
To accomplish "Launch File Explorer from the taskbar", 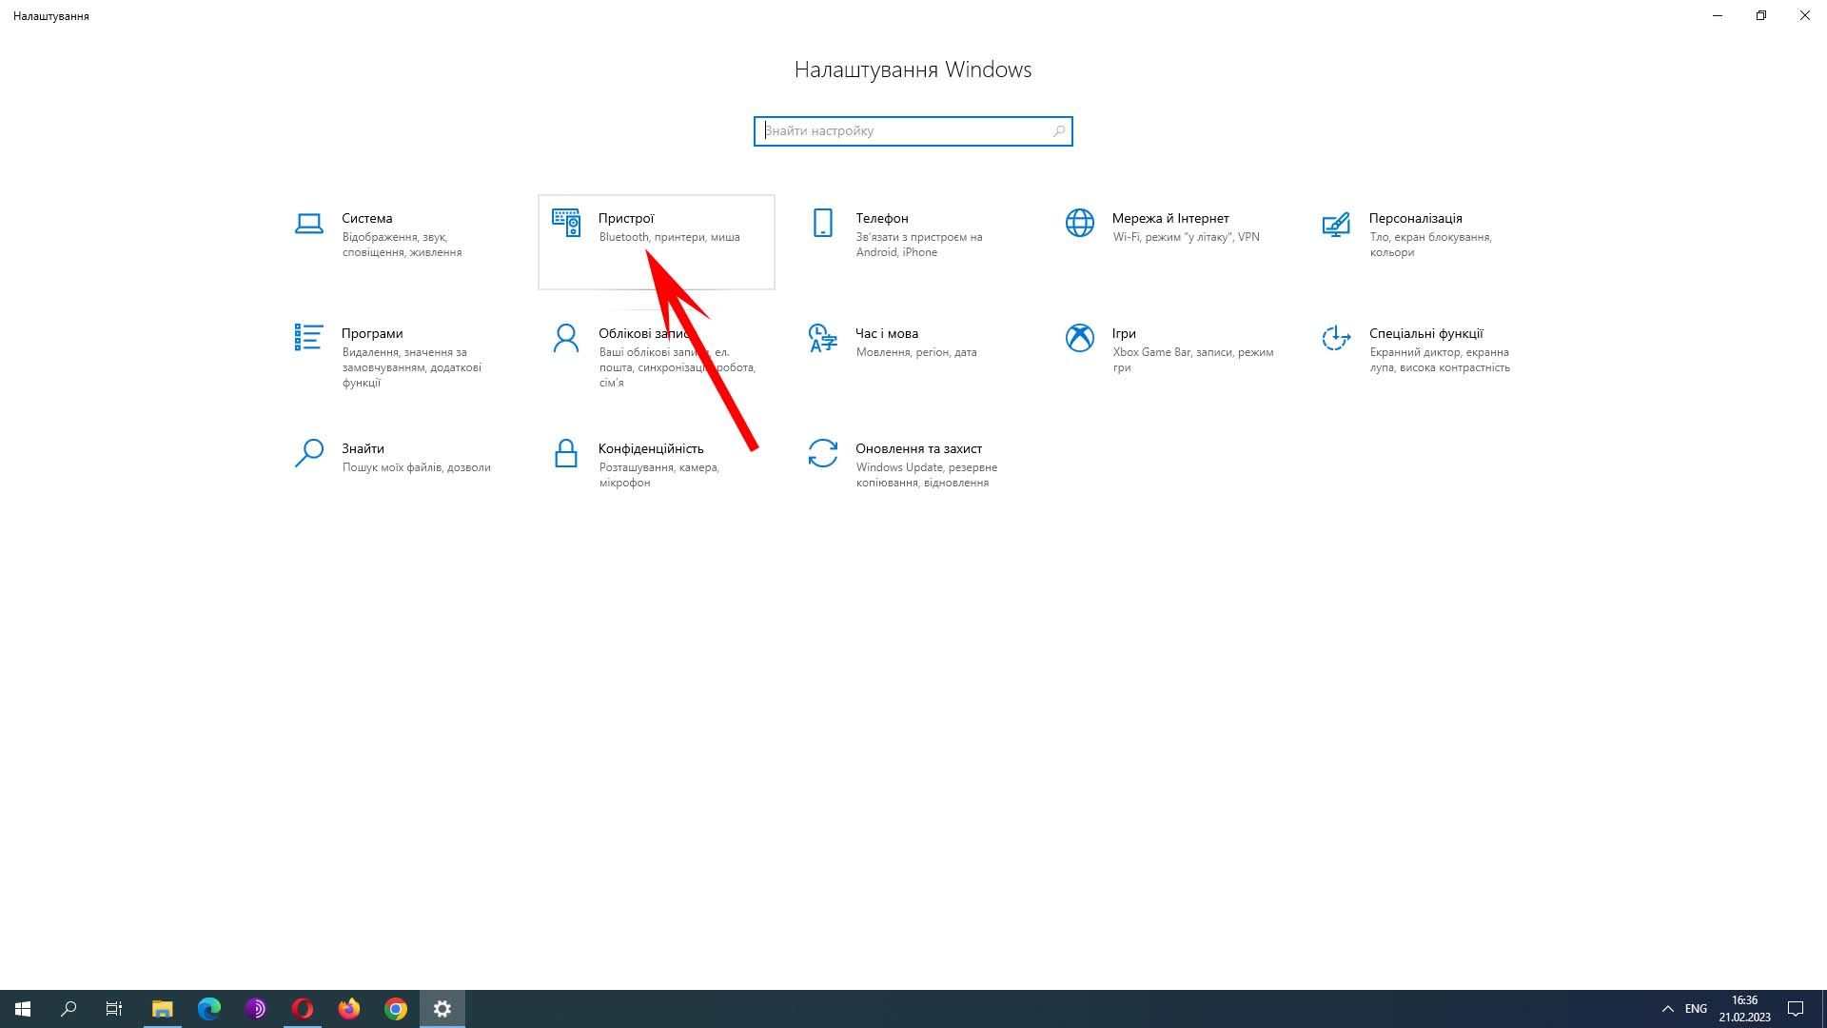I will tap(163, 1009).
